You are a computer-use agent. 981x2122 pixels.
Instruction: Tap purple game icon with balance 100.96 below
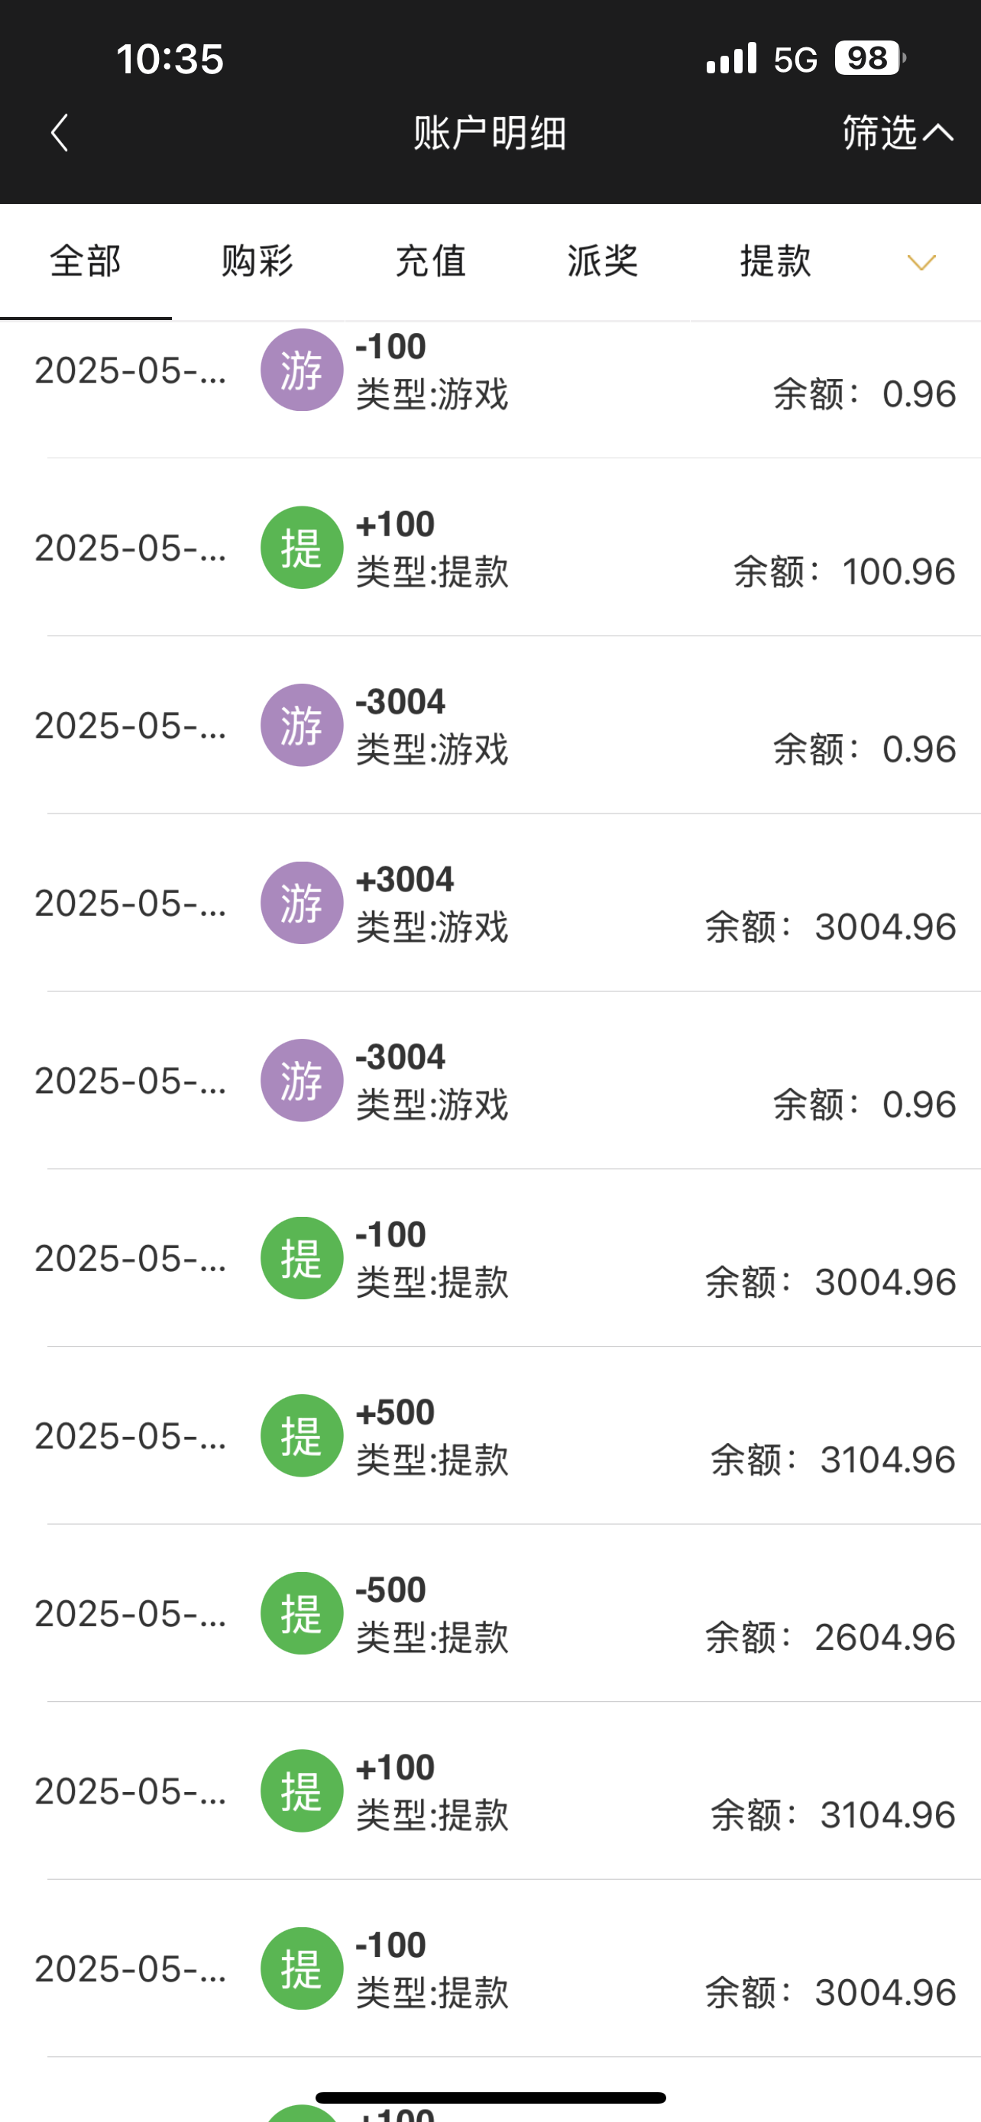coord(302,370)
